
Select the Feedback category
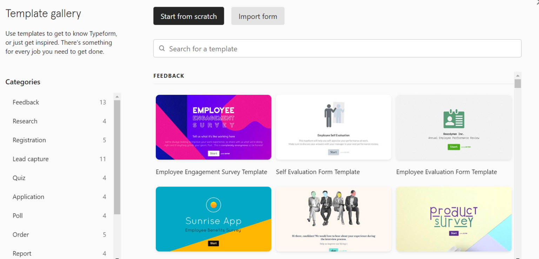(x=26, y=102)
